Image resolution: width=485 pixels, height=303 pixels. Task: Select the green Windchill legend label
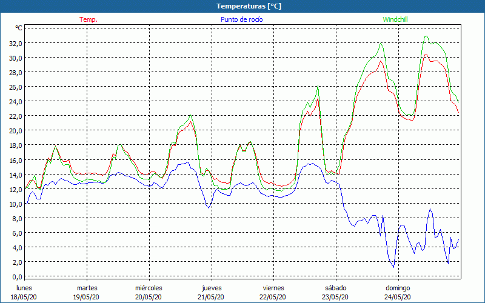pos(395,19)
